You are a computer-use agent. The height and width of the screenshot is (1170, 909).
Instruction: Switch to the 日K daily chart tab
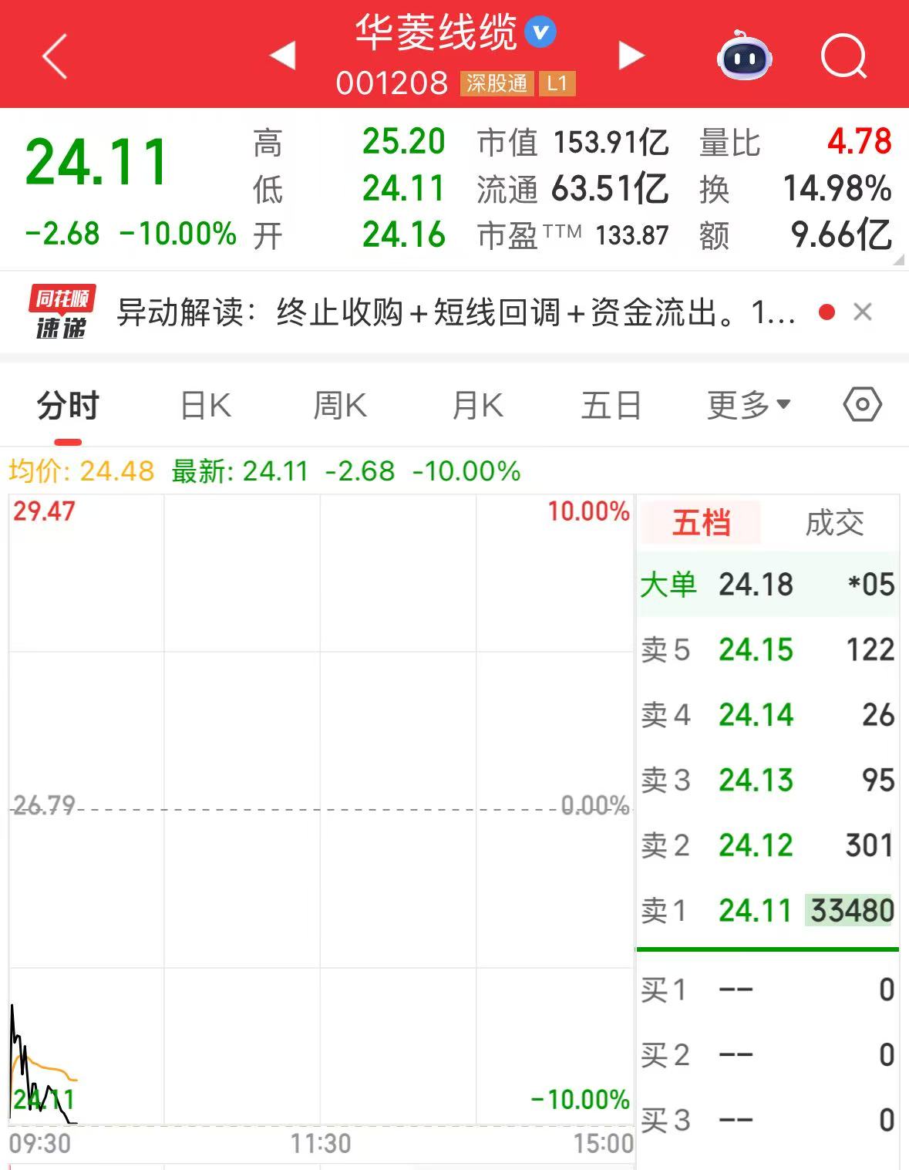204,403
